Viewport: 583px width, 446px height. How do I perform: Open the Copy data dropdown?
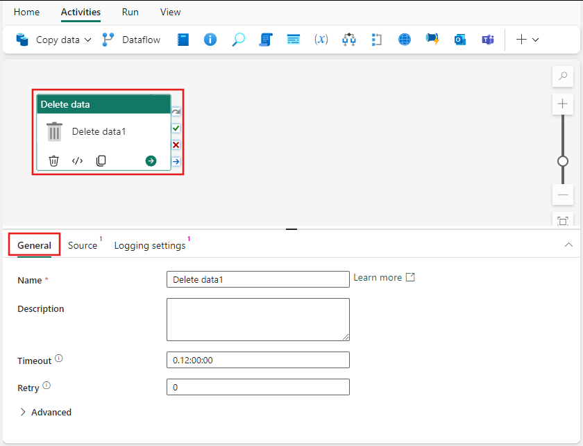coord(86,40)
